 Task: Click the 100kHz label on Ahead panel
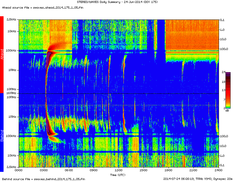point(11,51)
